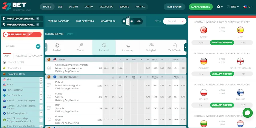Screen dimensions: 256x128
Task: Open the Jackpot menu tab
Action: [x=73, y=7]
